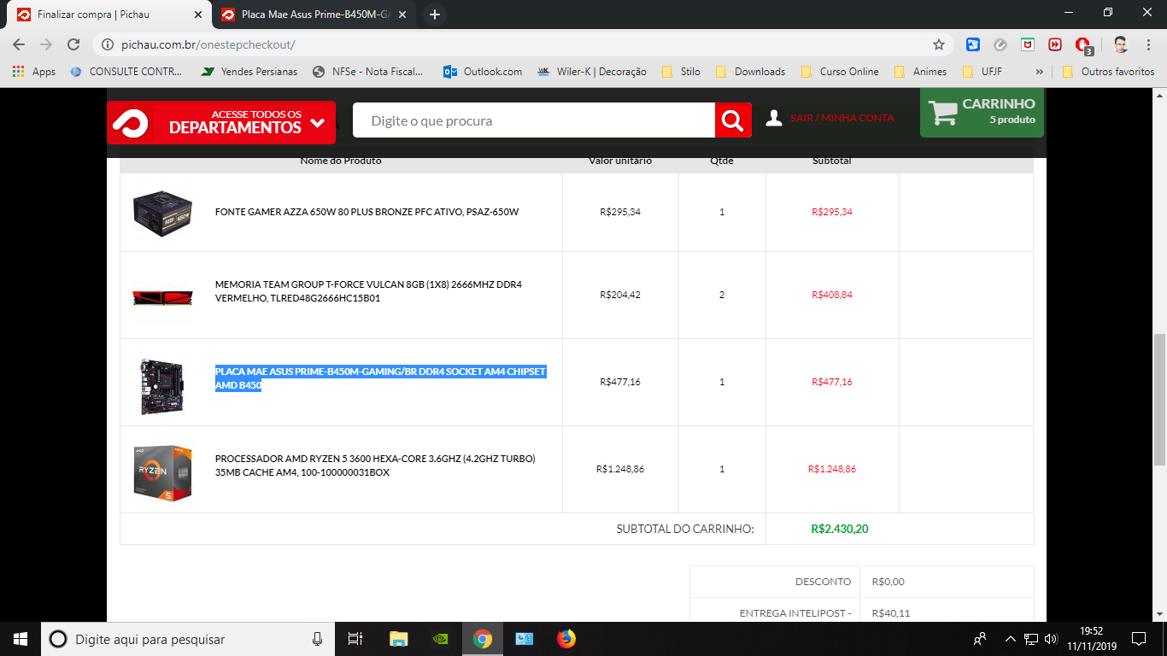This screenshot has width=1167, height=656.
Task: Show hidden system tray icons
Action: 1011,639
